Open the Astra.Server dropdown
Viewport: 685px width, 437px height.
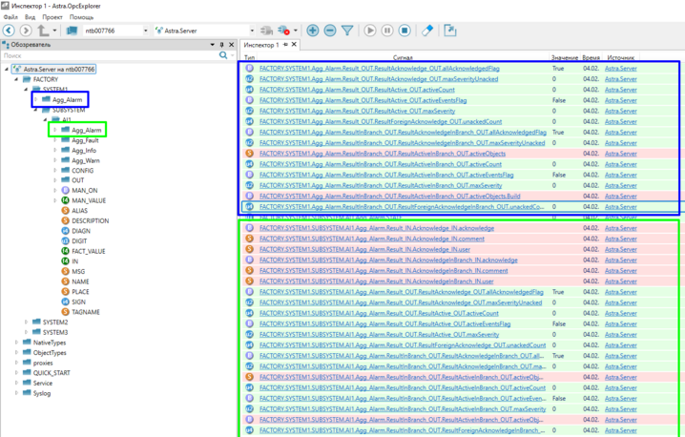(x=252, y=31)
